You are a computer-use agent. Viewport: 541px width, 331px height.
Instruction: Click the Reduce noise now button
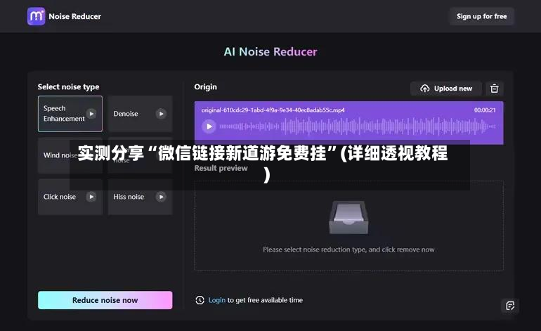(105, 300)
